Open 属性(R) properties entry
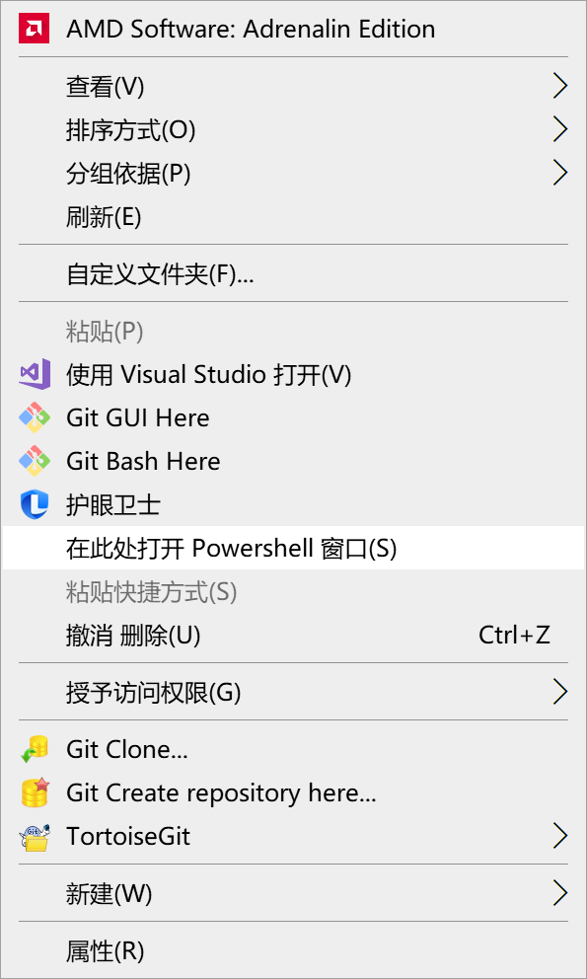This screenshot has height=979, width=587. 294,951
